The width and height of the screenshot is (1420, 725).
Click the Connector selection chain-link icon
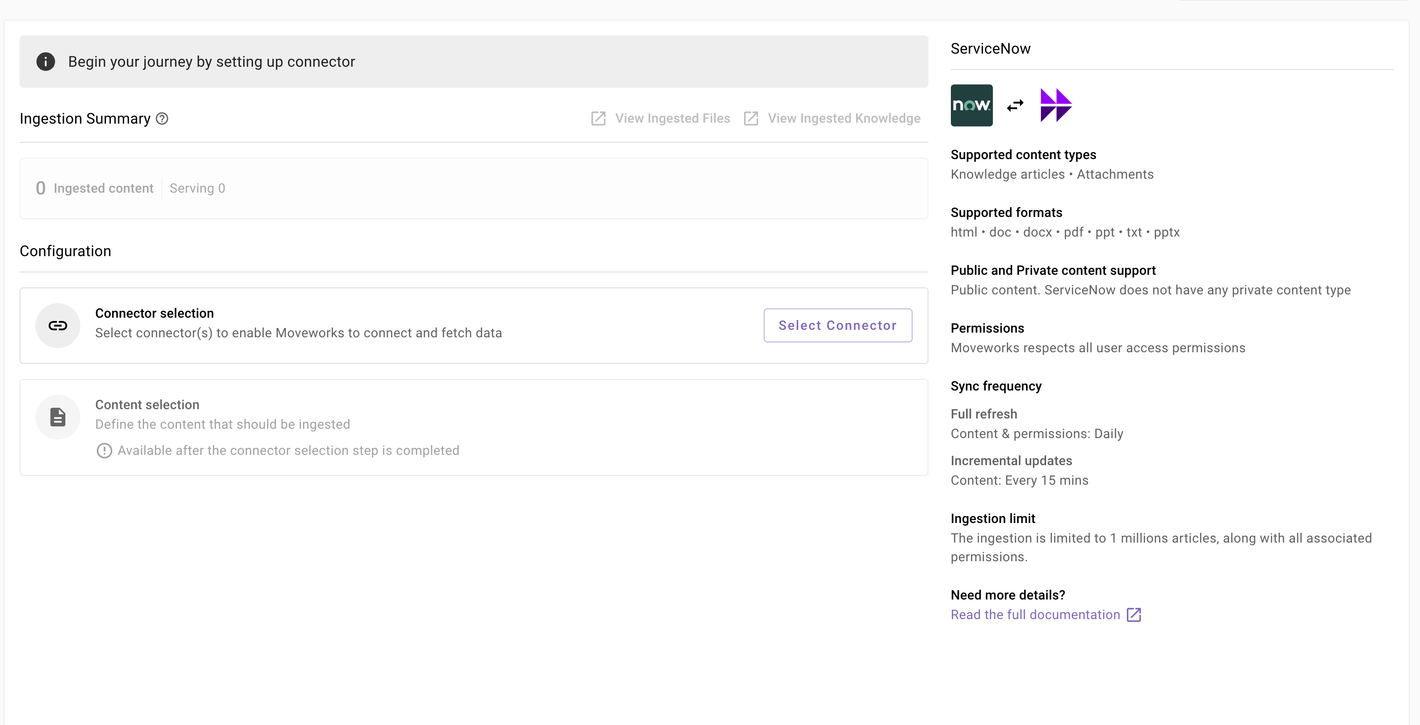(x=58, y=326)
